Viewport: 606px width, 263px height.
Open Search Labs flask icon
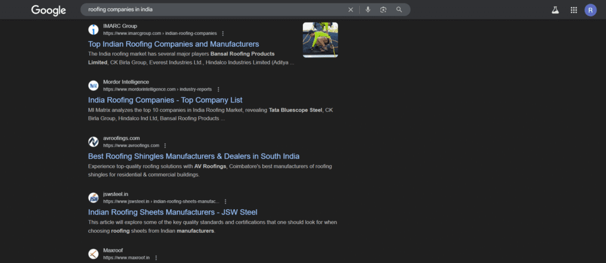pos(555,10)
